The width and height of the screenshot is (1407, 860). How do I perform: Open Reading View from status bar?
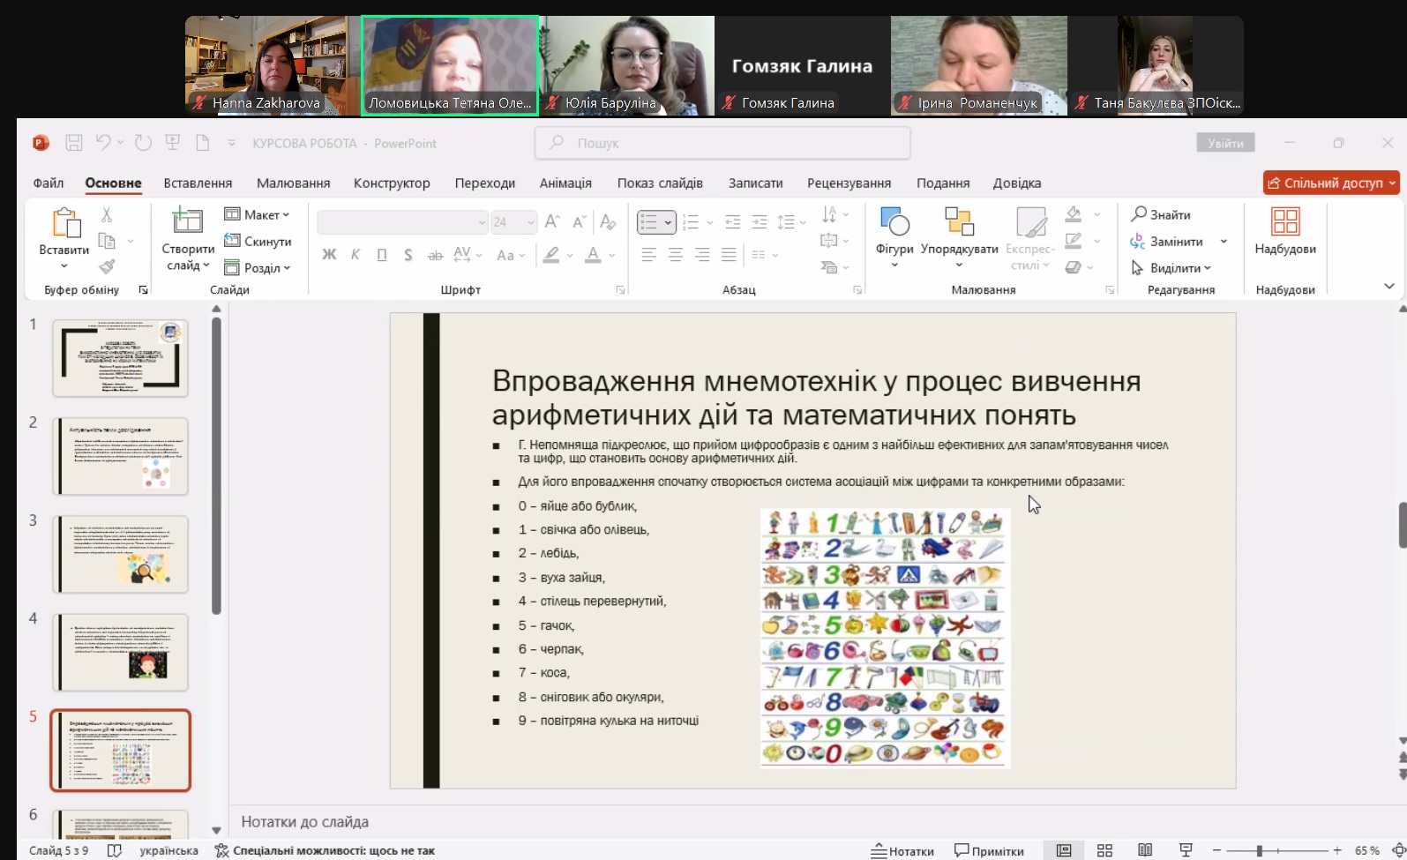(1145, 850)
